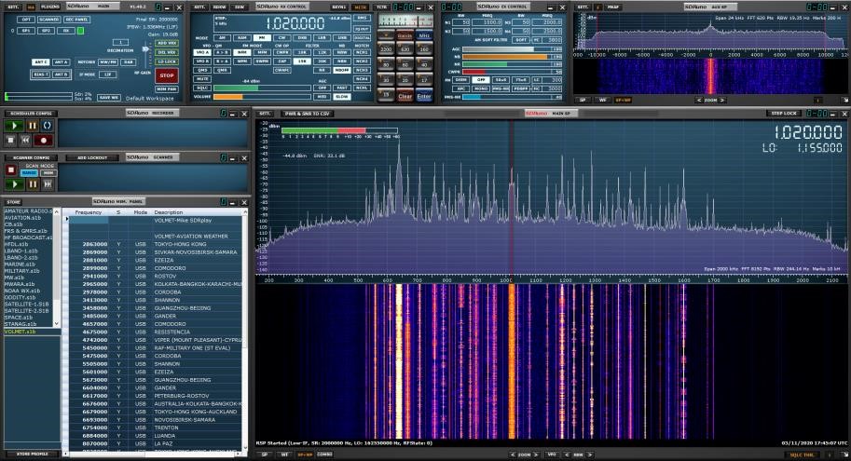Click the MHz key on the keypad
The image size is (851, 461).
[424, 35]
